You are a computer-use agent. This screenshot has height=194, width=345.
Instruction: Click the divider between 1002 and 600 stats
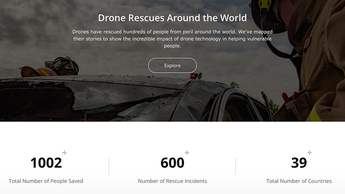[109, 166]
